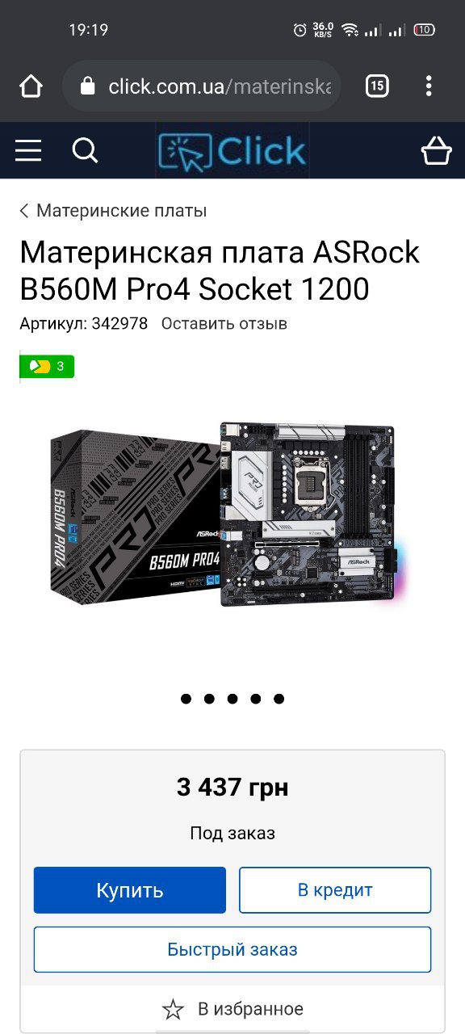The height and width of the screenshot is (1034, 465).
Task: Tap the blue Купить button
Action: tap(130, 890)
